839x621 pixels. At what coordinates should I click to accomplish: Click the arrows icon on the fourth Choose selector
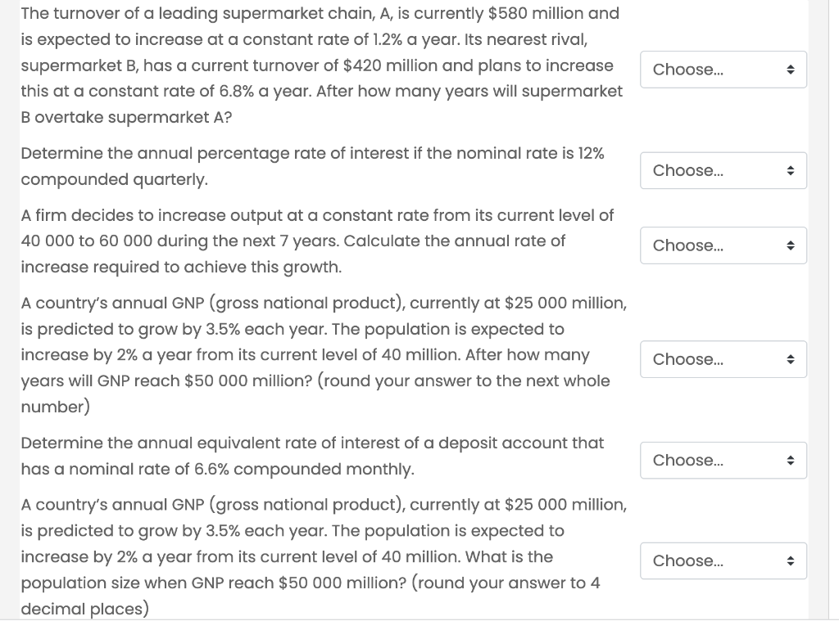[x=791, y=359]
